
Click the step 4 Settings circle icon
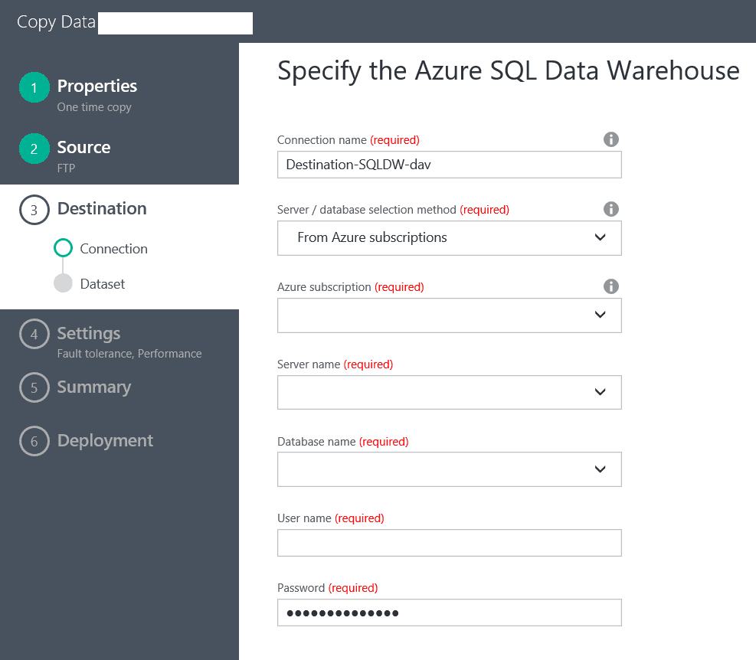tap(34, 334)
